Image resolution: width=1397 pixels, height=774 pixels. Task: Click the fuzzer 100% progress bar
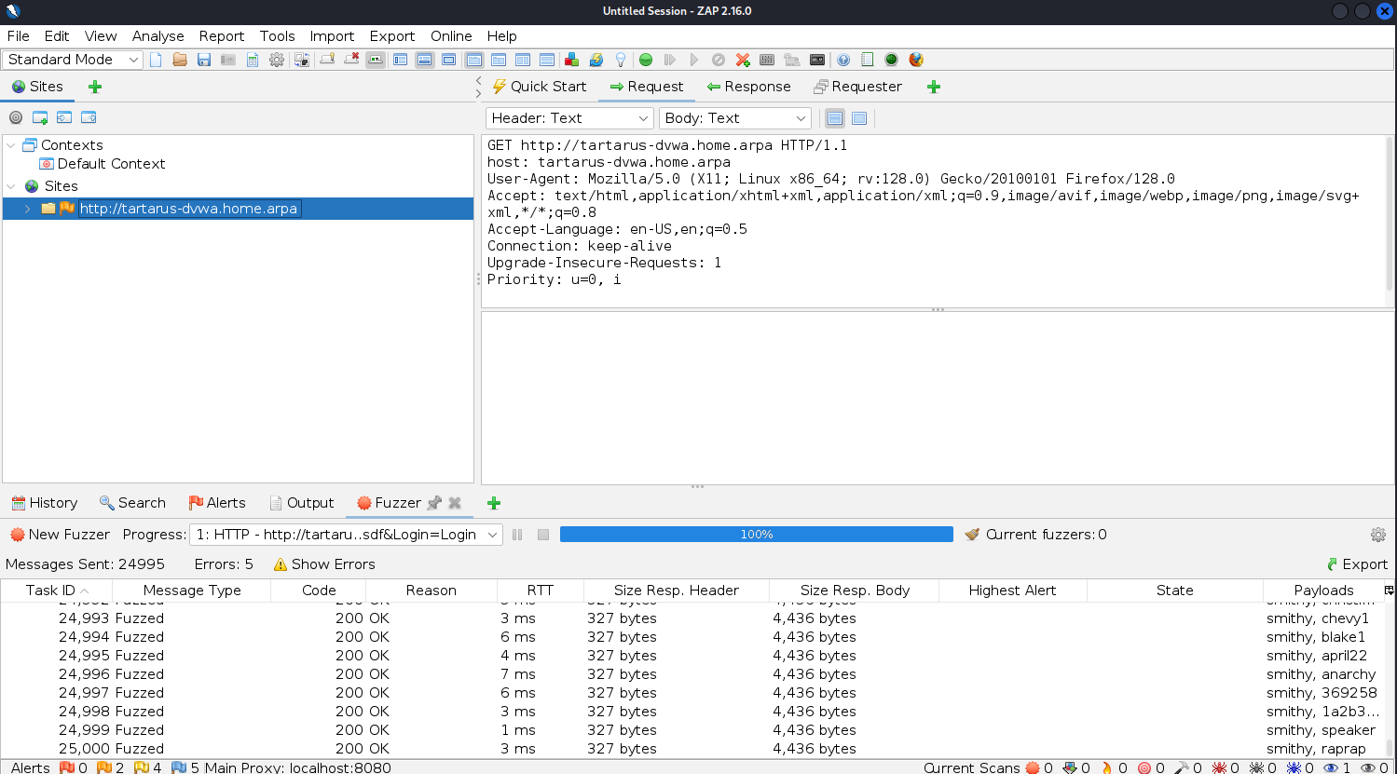(x=756, y=535)
